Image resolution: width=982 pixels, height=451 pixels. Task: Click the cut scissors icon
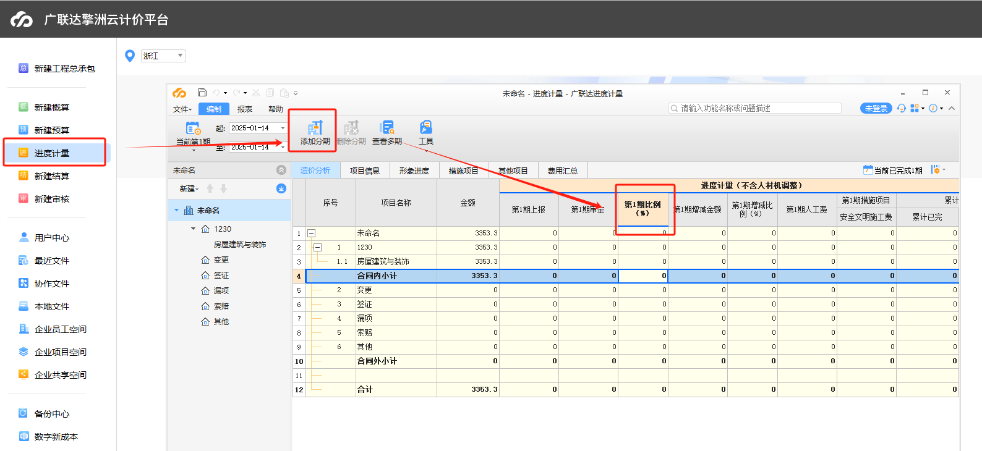click(x=256, y=93)
